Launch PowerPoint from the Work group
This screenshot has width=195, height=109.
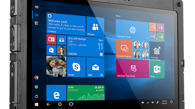coord(152,27)
